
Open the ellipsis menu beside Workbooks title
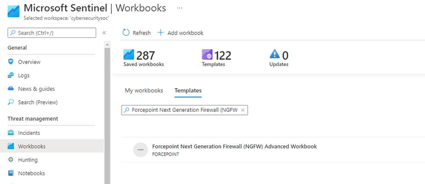point(180,8)
